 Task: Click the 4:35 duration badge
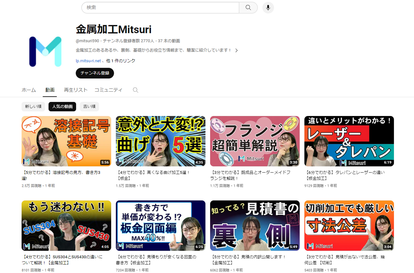tap(199, 162)
